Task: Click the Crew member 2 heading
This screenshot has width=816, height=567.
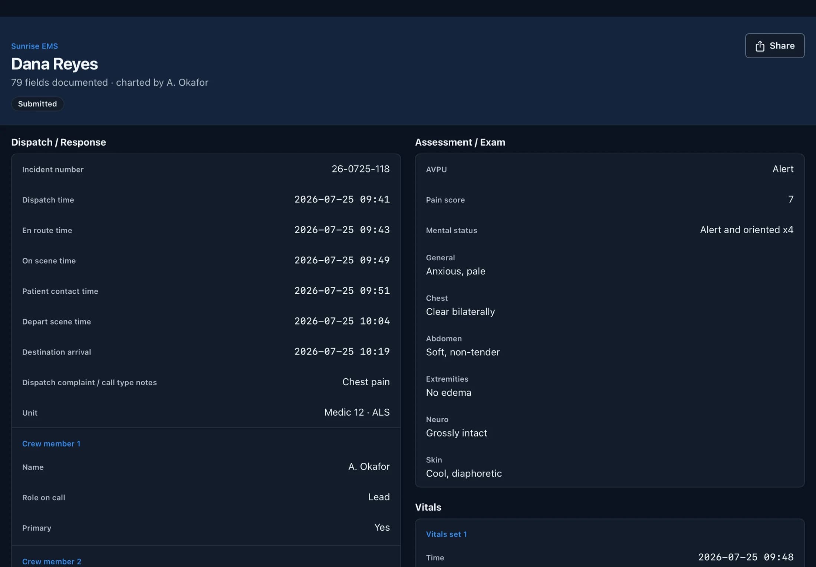Action: [52, 561]
